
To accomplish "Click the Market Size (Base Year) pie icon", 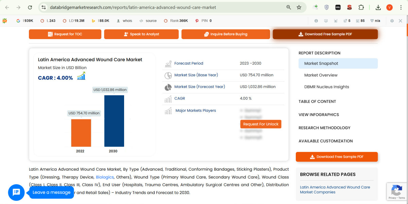I will tap(168, 75).
